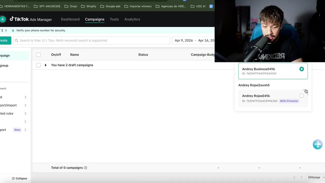Open the SPY-ANUNCIOS bookmark folder

tap(47, 6)
